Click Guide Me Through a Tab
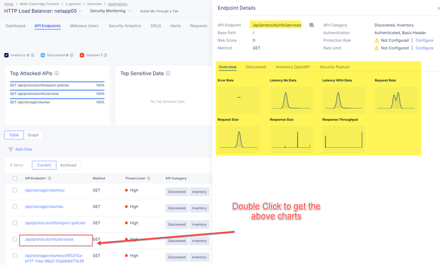Viewport: 442px width, 265px height. coord(159,11)
